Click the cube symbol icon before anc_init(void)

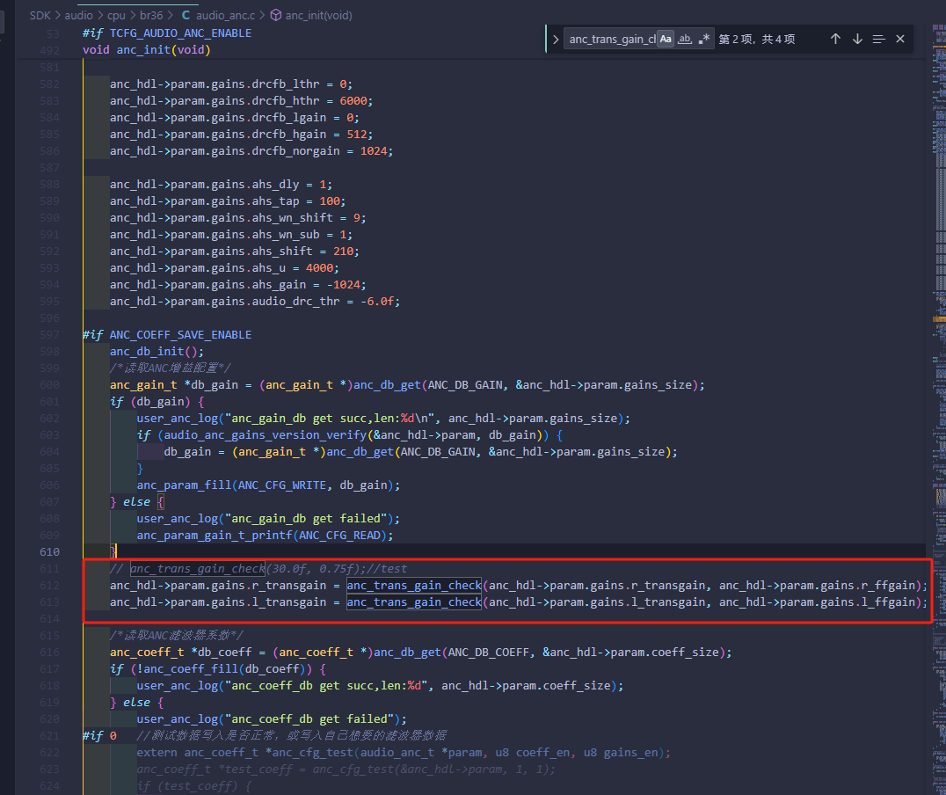click(276, 15)
